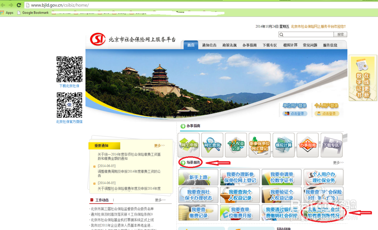Screen dimensions: 378x230
Task: Click the red icon beside 工作动态
Action: (x=91, y=200)
